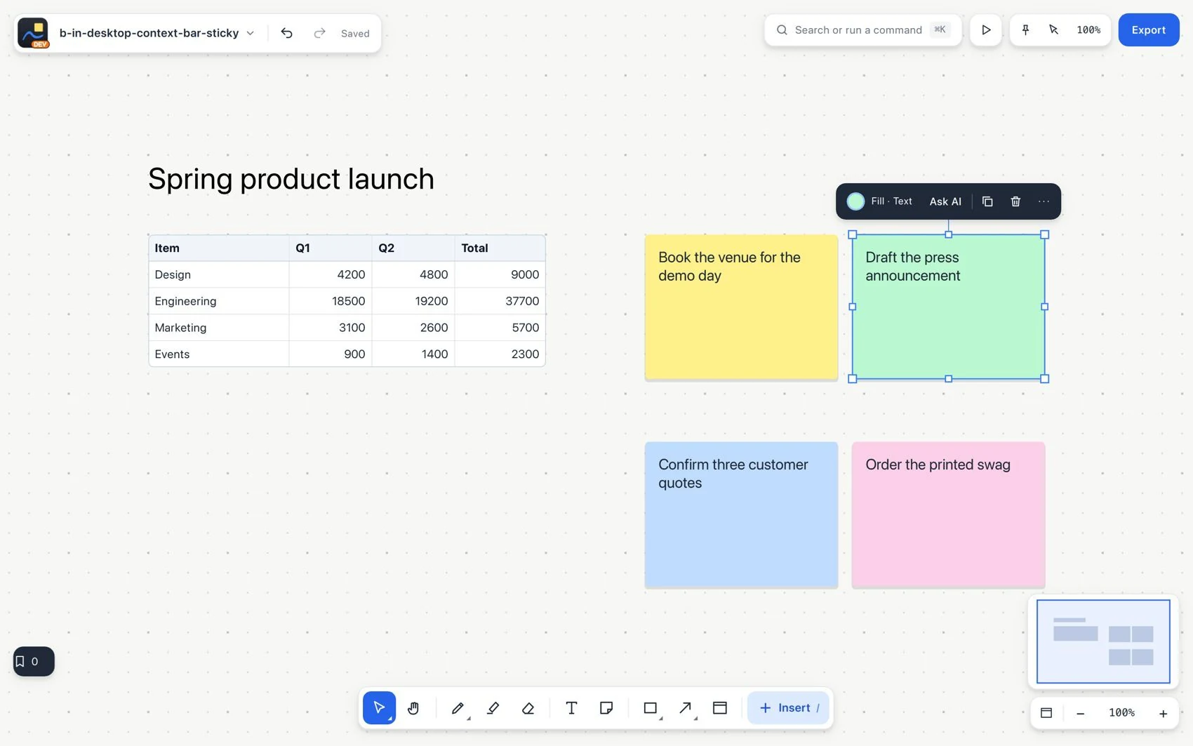
Task: Click the 37700 total cell
Action: click(x=500, y=301)
